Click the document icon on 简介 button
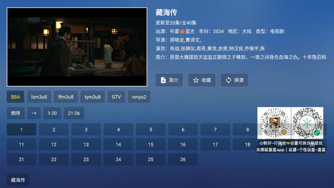The height and width of the screenshot is (188, 334). 163,80
